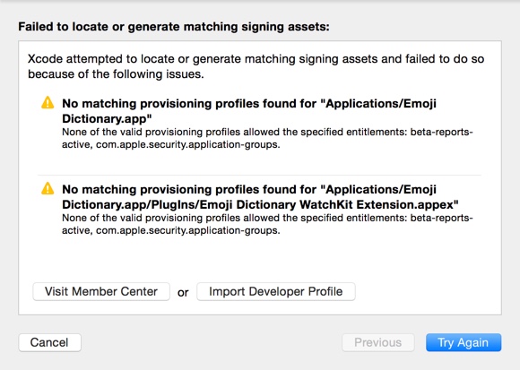Click WatchKit issue's entitlements description text

[x=267, y=224]
